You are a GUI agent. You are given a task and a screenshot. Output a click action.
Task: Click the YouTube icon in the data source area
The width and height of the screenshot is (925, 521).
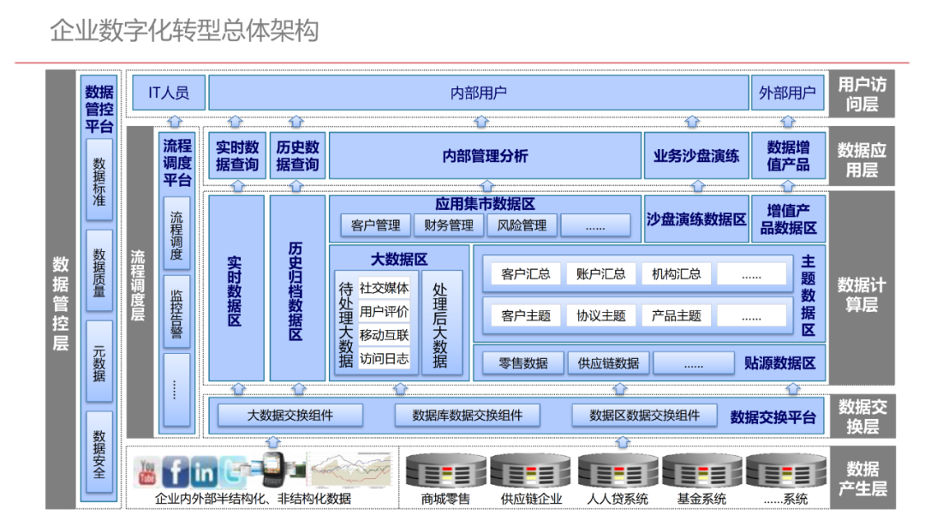[146, 470]
